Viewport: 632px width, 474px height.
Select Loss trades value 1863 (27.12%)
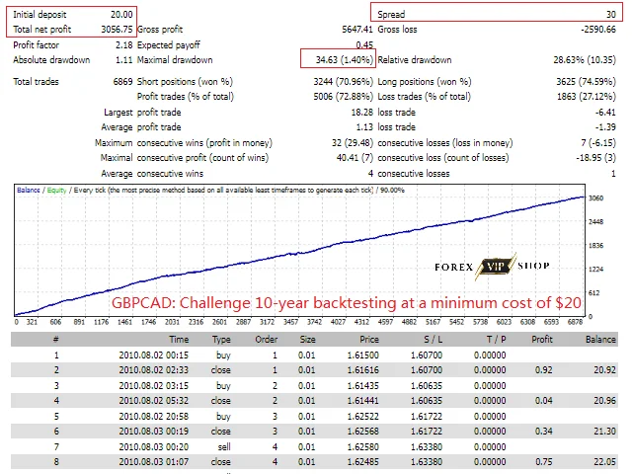tap(586, 97)
